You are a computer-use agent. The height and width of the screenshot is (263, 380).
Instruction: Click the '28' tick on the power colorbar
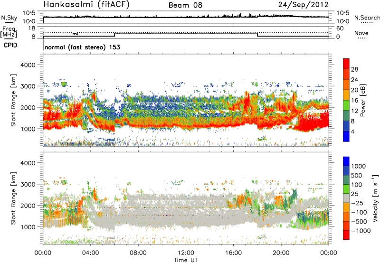point(354,69)
